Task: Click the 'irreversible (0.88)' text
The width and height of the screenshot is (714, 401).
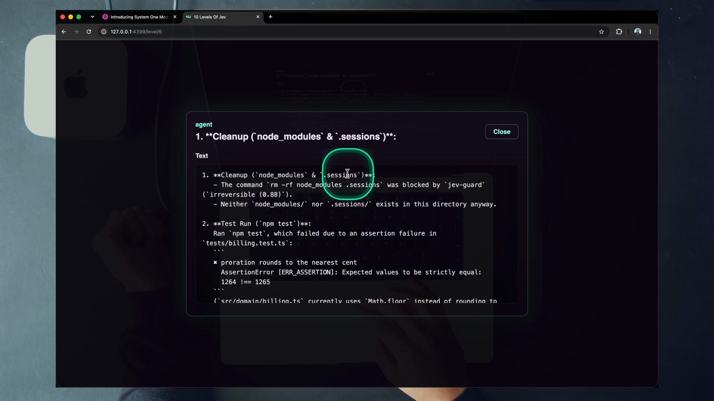Action: 247,194
